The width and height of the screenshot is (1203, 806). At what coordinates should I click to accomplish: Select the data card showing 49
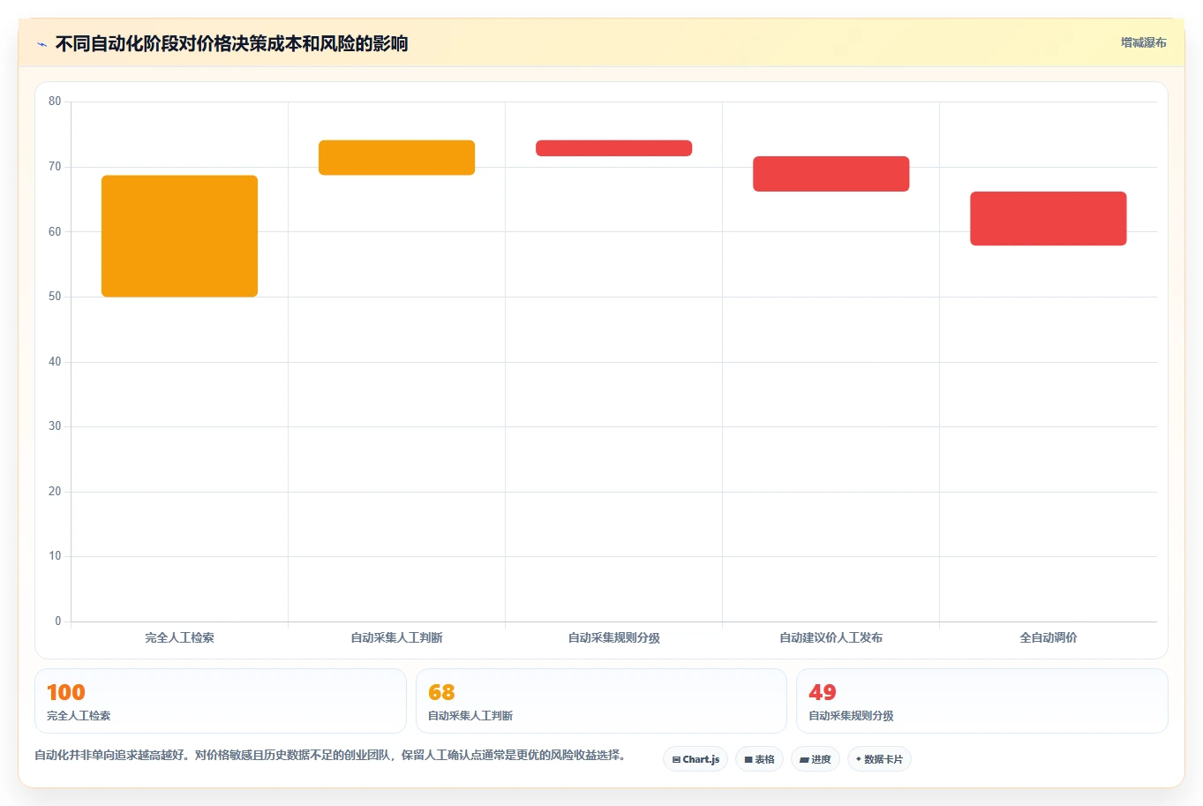982,701
